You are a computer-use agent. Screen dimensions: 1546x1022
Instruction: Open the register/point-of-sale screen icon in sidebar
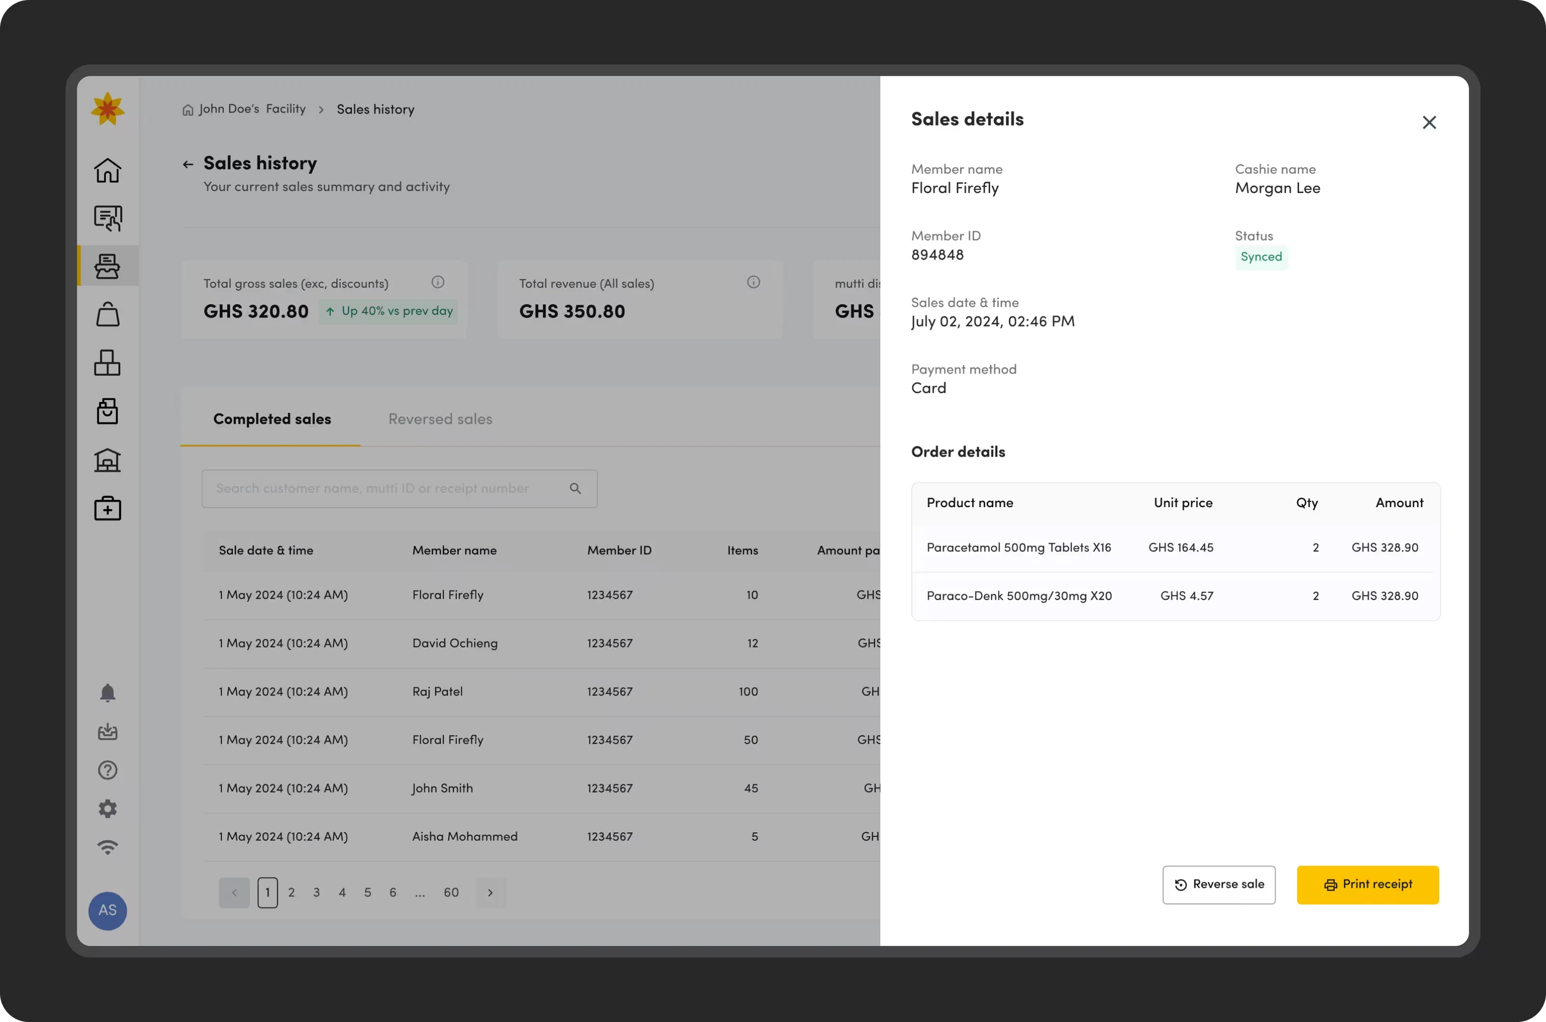[108, 218]
